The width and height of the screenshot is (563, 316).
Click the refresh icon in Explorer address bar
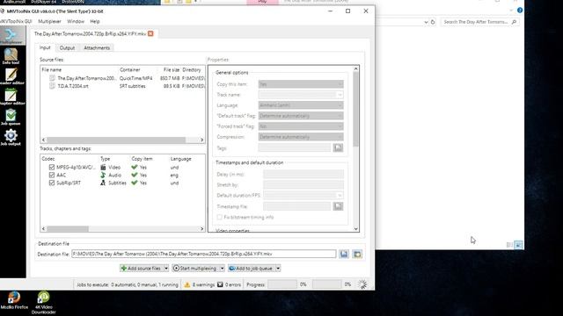pyautogui.click(x=433, y=22)
